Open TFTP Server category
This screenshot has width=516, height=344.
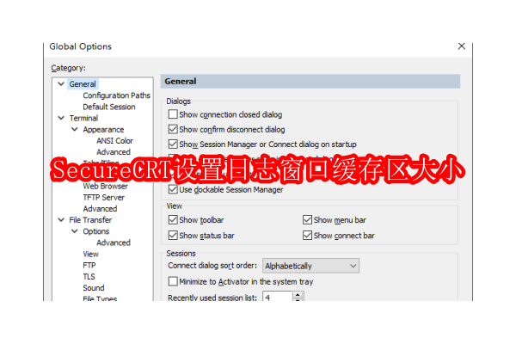coord(104,197)
